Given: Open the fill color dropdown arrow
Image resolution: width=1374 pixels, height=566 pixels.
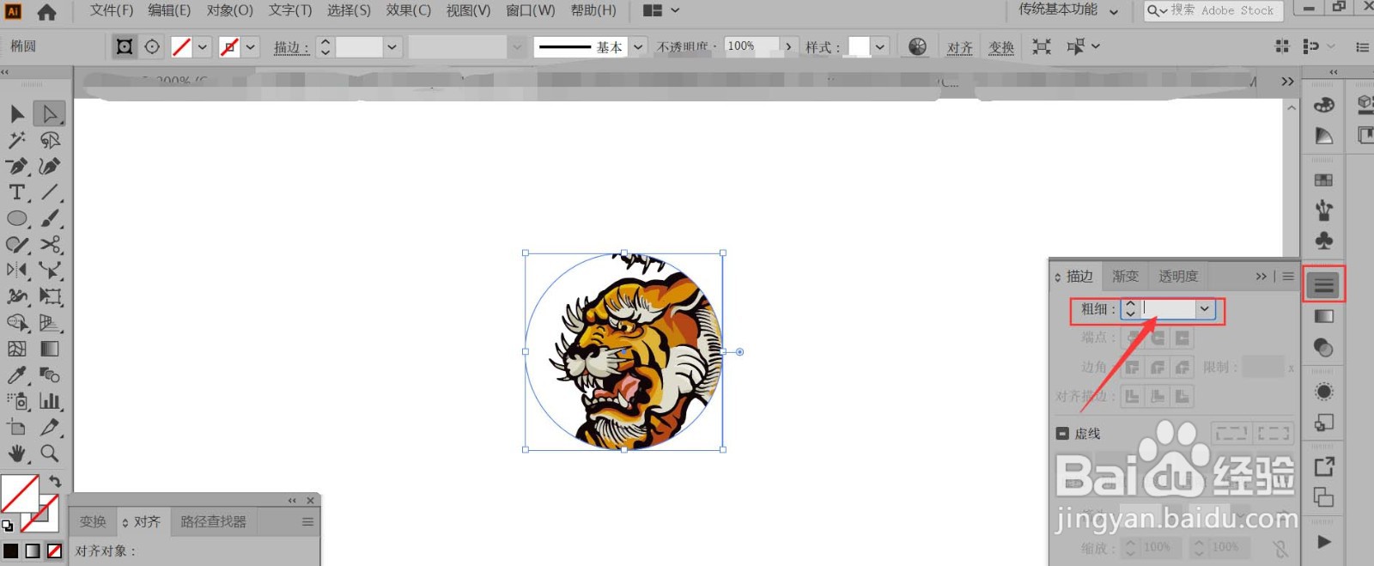Looking at the screenshot, I should point(203,47).
